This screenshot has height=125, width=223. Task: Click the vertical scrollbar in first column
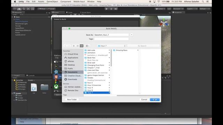click(111, 58)
